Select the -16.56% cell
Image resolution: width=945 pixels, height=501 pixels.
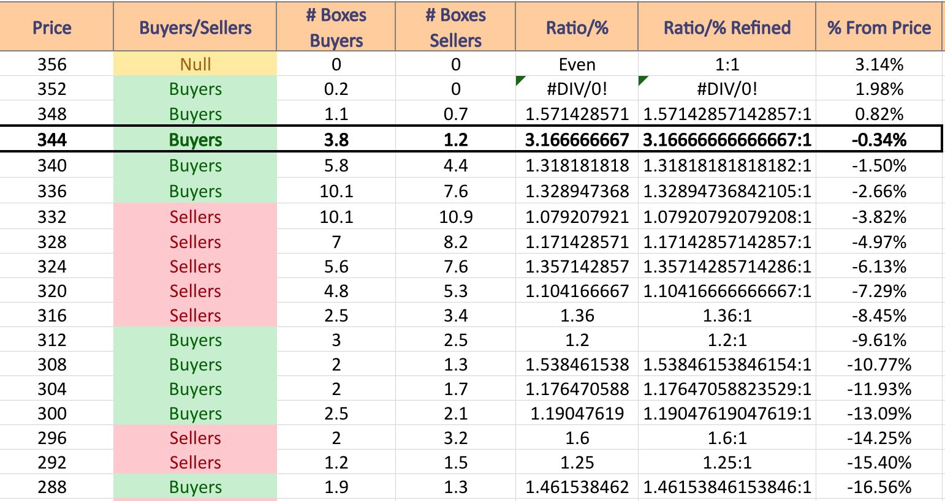[x=879, y=487]
